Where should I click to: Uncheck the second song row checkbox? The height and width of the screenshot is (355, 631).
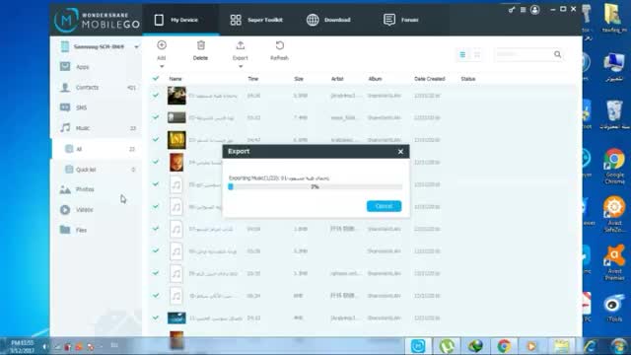(x=156, y=117)
